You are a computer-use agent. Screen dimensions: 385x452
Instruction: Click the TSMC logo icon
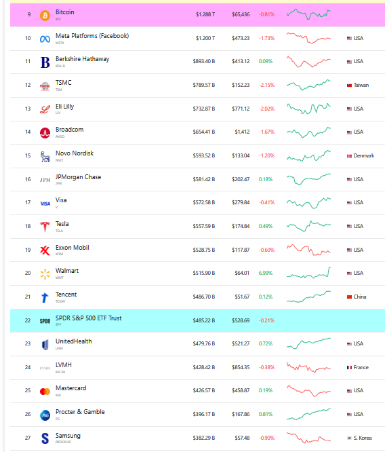click(45, 86)
